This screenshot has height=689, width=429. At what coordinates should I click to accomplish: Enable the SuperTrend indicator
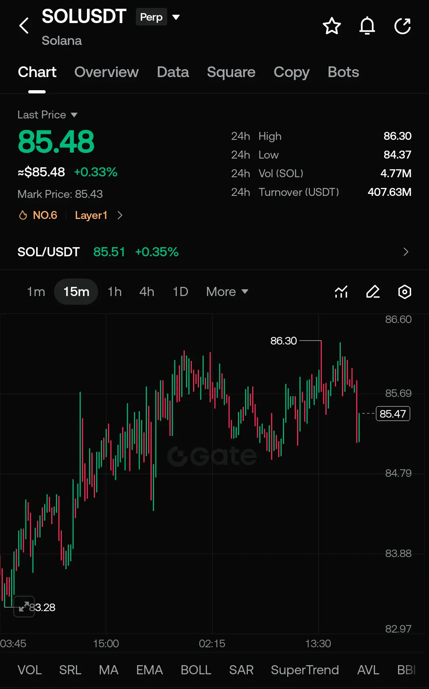coord(305,670)
